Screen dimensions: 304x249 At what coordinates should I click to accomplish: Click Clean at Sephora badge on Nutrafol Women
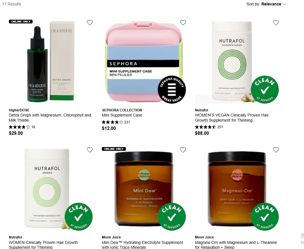pyautogui.click(x=79, y=217)
